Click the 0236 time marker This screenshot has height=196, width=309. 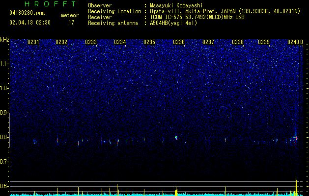pyautogui.click(x=179, y=42)
